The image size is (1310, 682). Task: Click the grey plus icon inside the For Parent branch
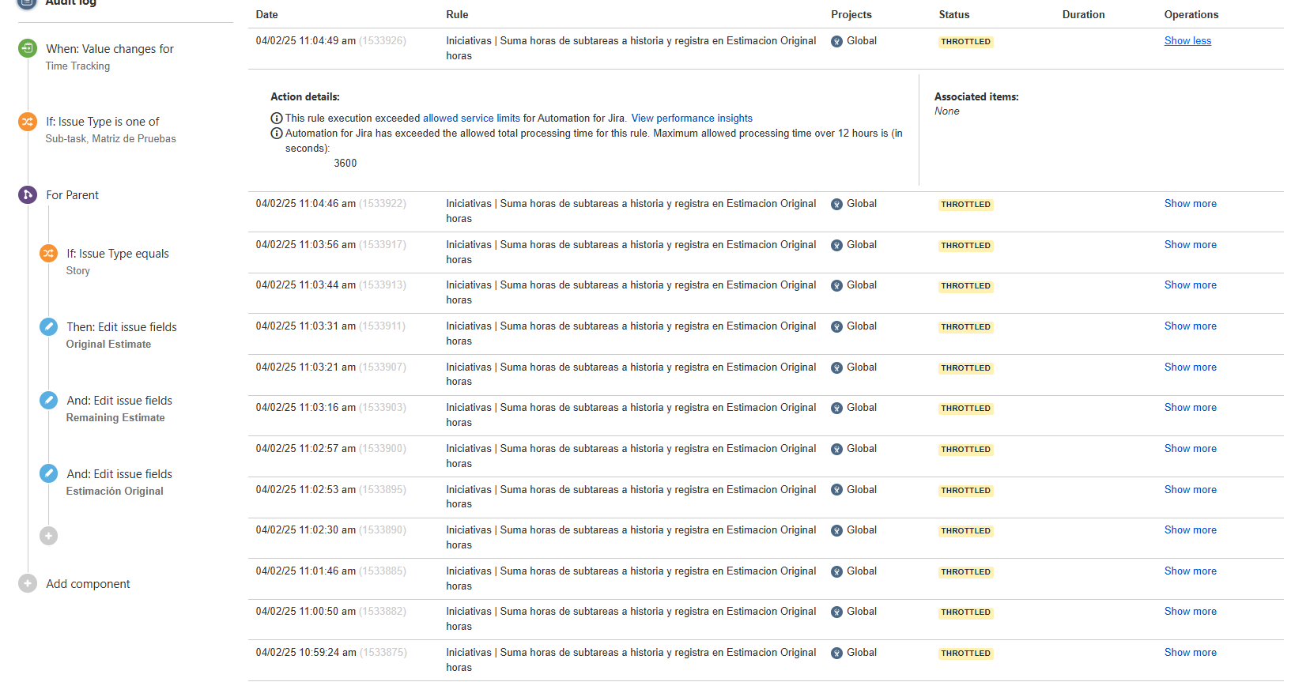(x=48, y=536)
